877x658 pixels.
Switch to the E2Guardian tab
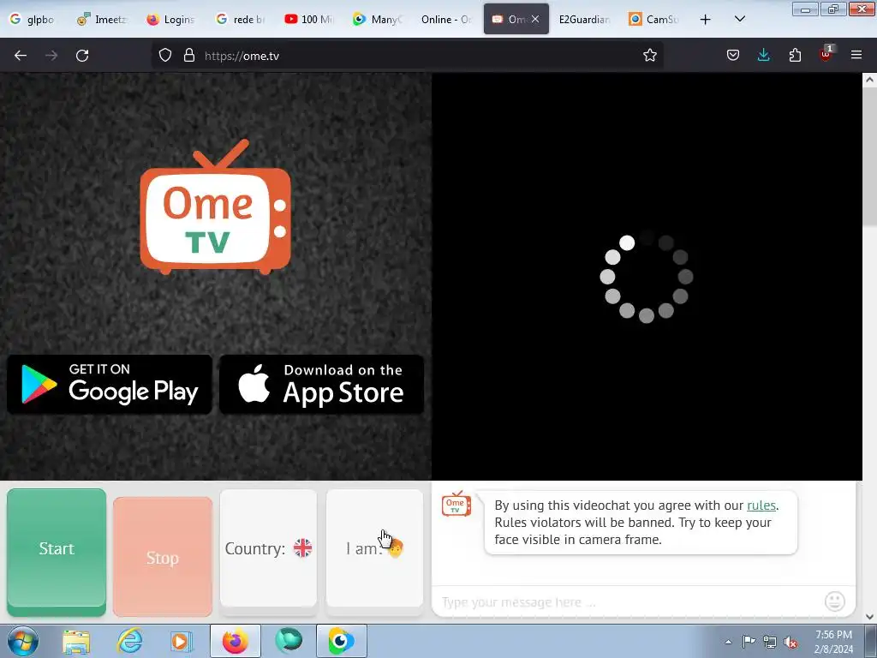pos(584,19)
